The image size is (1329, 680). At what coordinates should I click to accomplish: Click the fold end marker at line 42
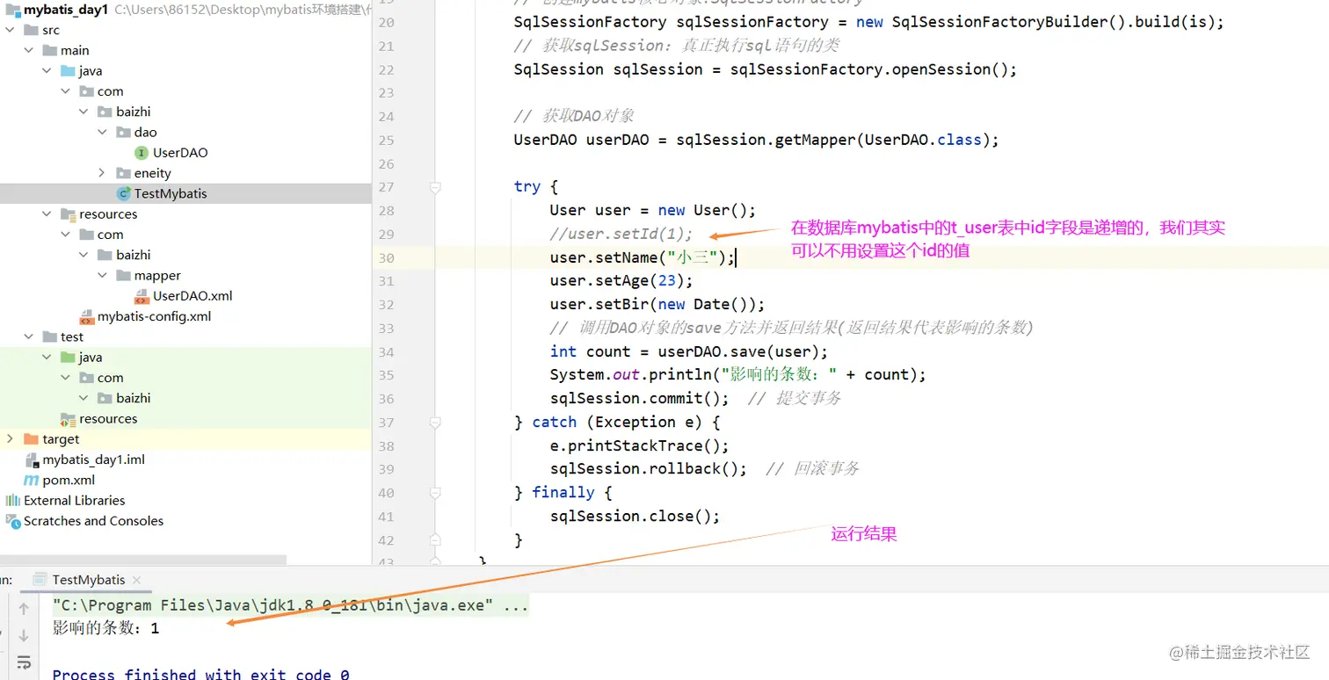[434, 539]
